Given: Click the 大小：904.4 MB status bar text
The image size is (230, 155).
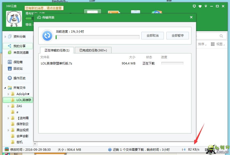Looking at the screenshot, I should click(x=69, y=149).
